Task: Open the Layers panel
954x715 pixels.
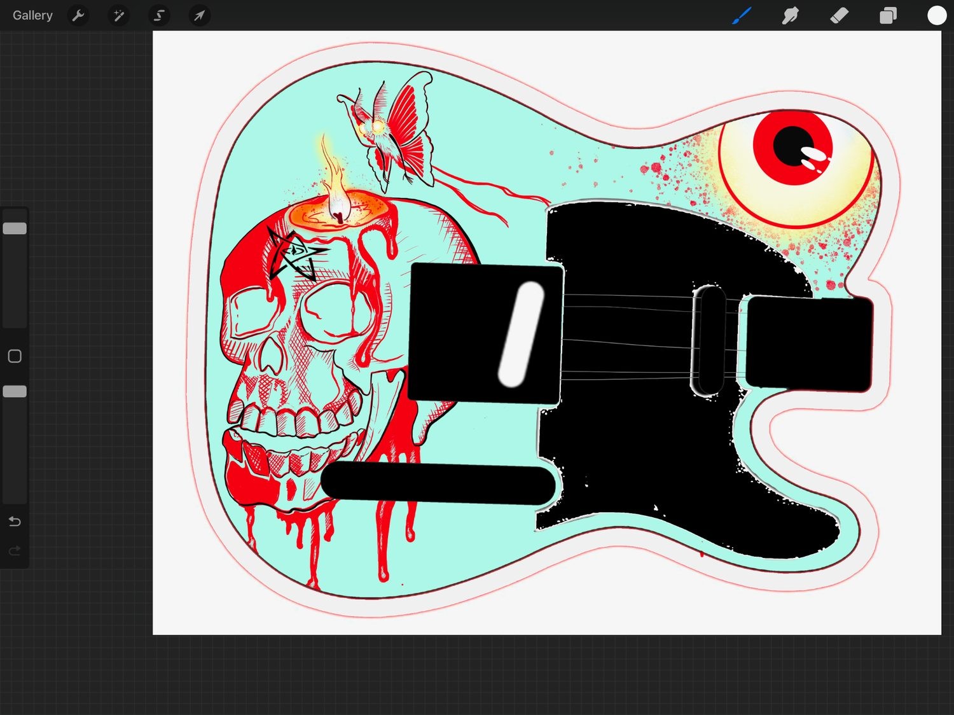Action: [888, 15]
